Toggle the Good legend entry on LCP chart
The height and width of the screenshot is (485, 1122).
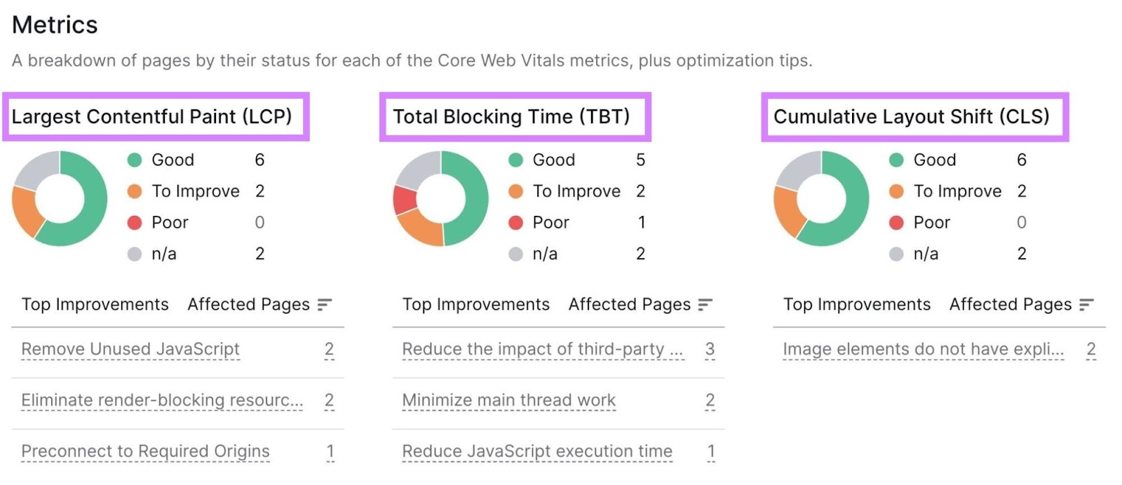click(x=173, y=160)
